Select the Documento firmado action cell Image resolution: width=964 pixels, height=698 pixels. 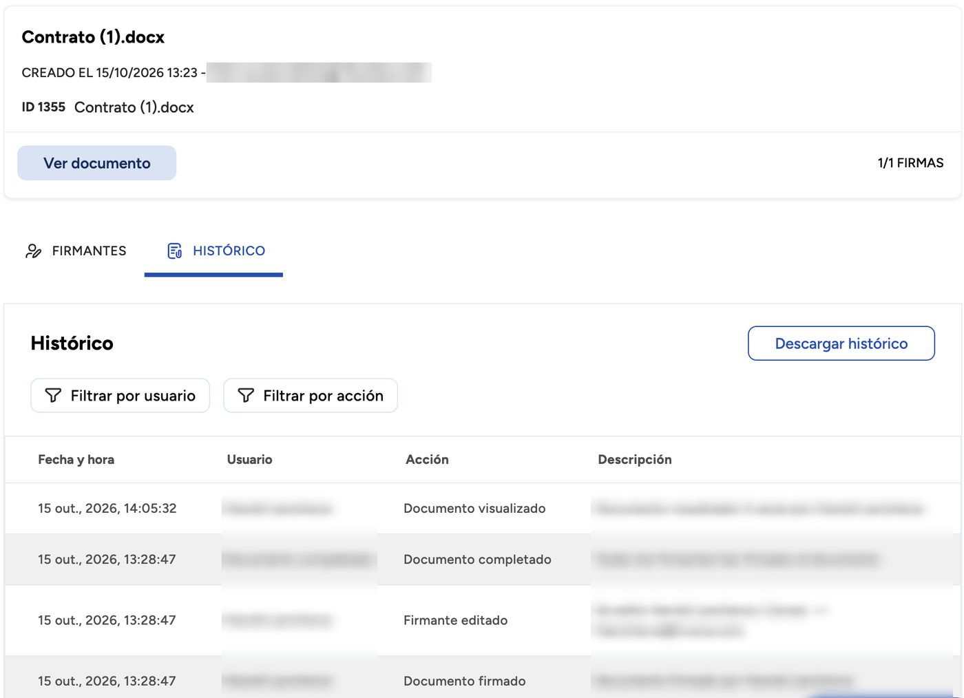click(x=465, y=681)
